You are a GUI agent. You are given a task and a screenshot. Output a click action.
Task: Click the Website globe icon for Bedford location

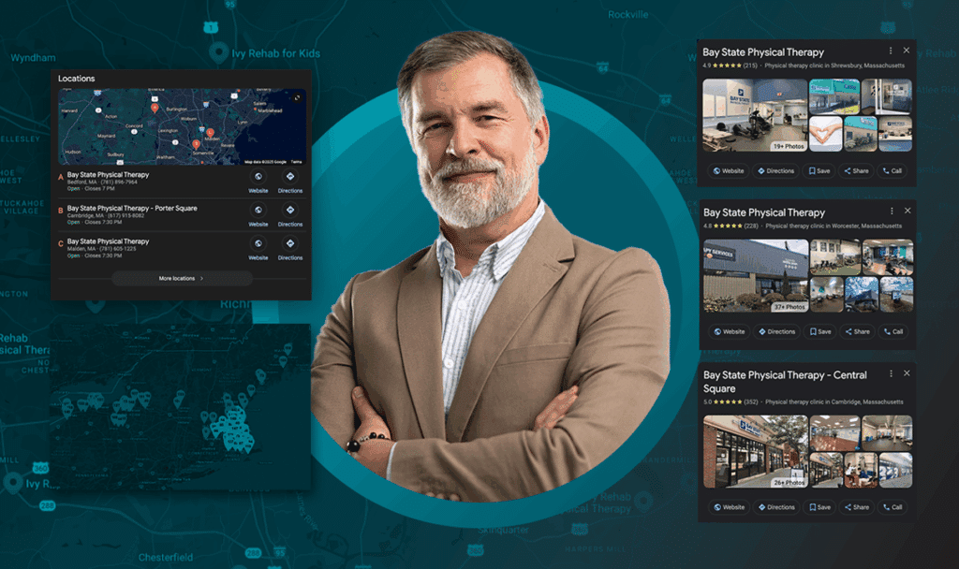(x=258, y=176)
